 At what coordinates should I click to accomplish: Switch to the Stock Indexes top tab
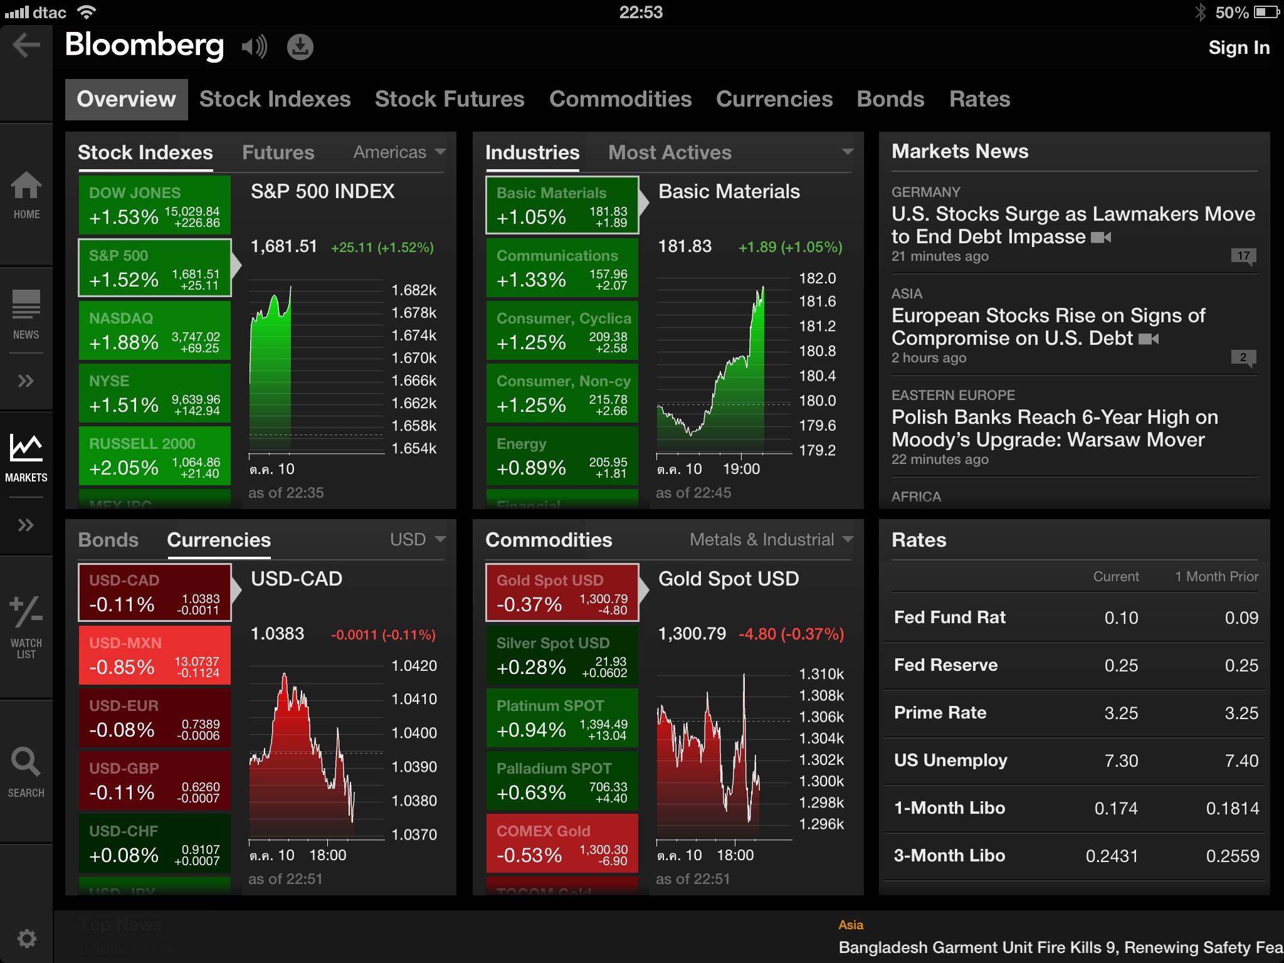pyautogui.click(x=275, y=99)
